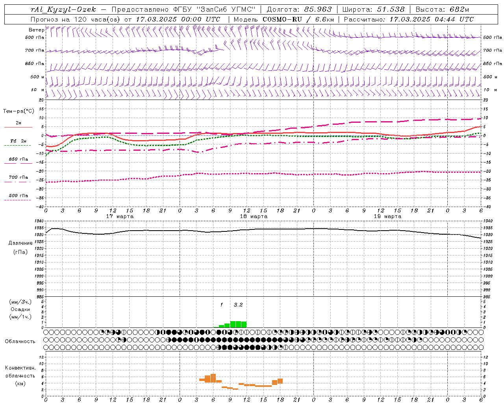Click the red solid line sample above Td 2м
This screenshot has width=504, height=403.
pos(18,127)
